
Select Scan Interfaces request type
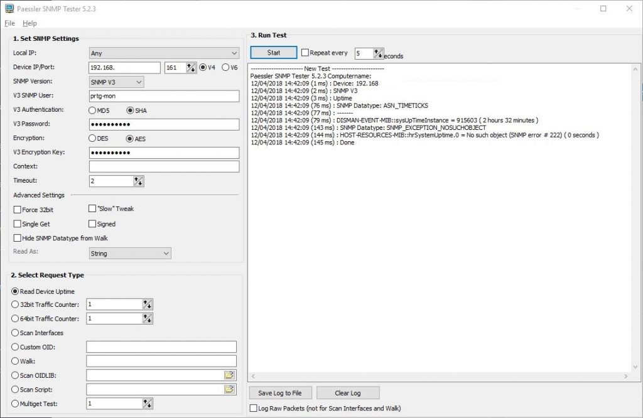[x=15, y=333]
